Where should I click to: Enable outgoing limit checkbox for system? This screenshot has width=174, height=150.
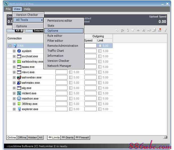point(100,51)
